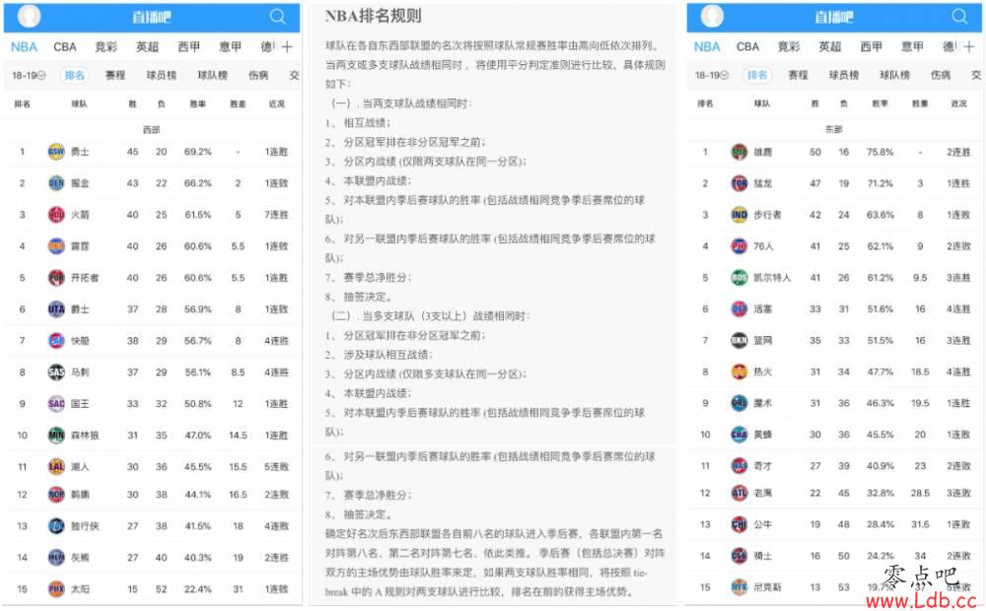
Task: Switch to the 英超 tab, 东部 panel
Action: pos(830,46)
